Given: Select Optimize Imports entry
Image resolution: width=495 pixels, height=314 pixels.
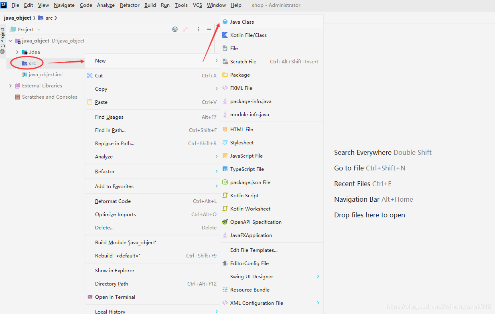Looking at the screenshot, I should [152, 215].
